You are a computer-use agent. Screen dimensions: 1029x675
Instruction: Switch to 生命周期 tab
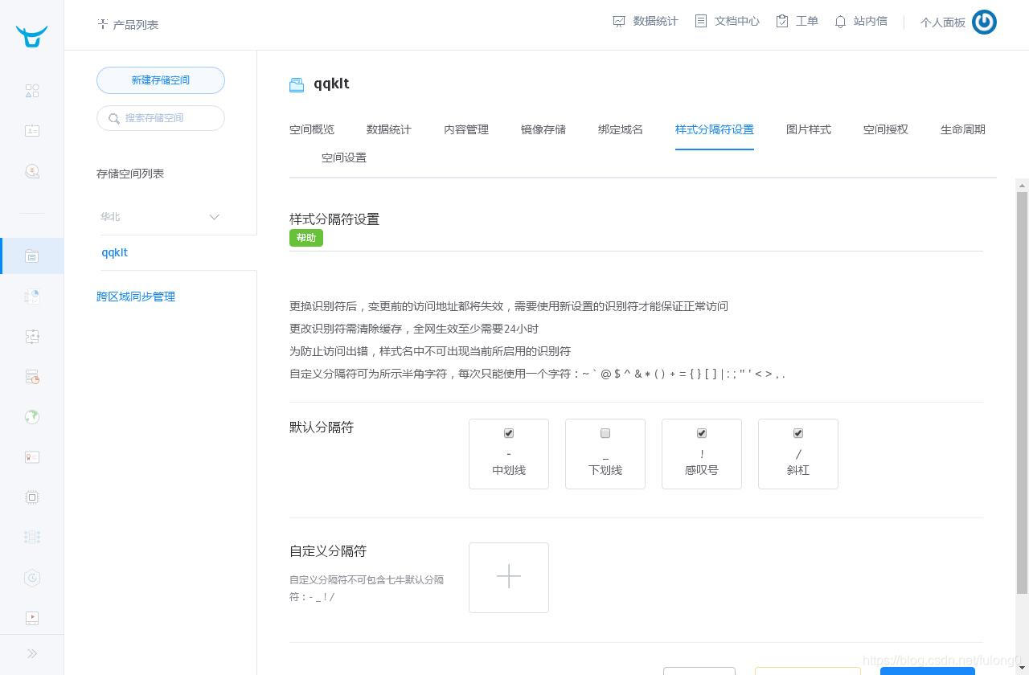tap(963, 129)
